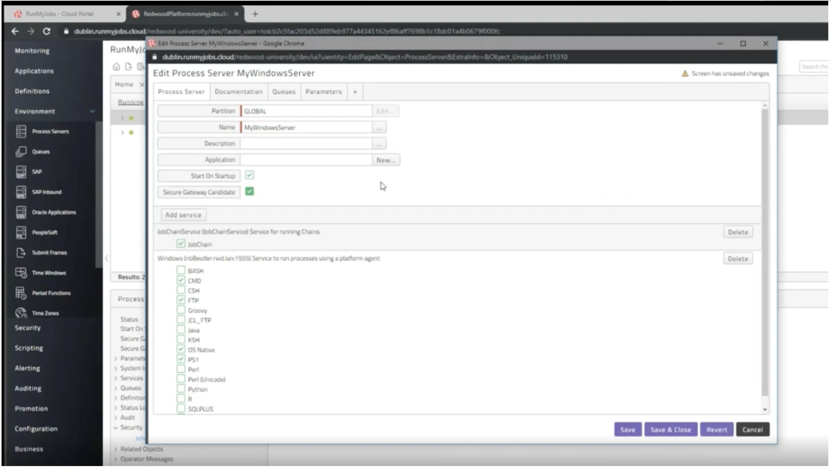Enable the SQLPLUS checkbox

pos(181,408)
